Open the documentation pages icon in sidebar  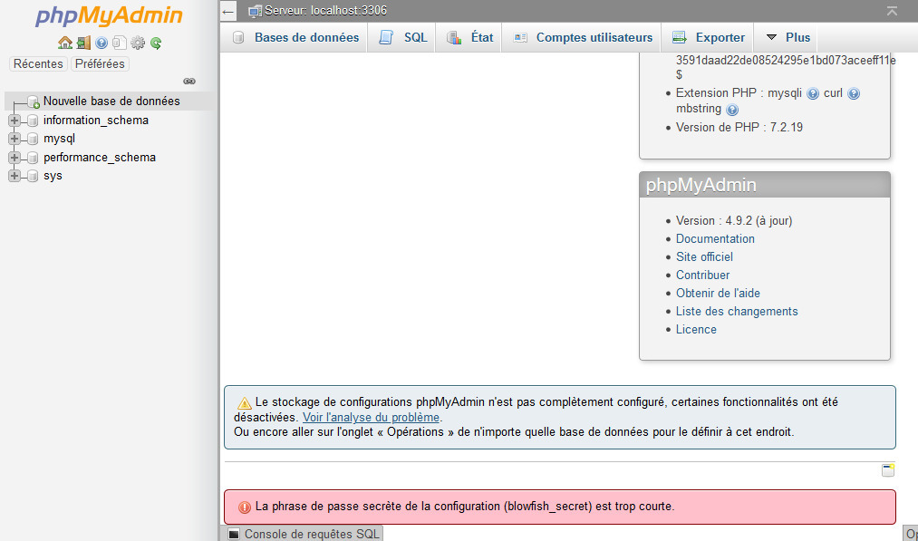point(120,43)
